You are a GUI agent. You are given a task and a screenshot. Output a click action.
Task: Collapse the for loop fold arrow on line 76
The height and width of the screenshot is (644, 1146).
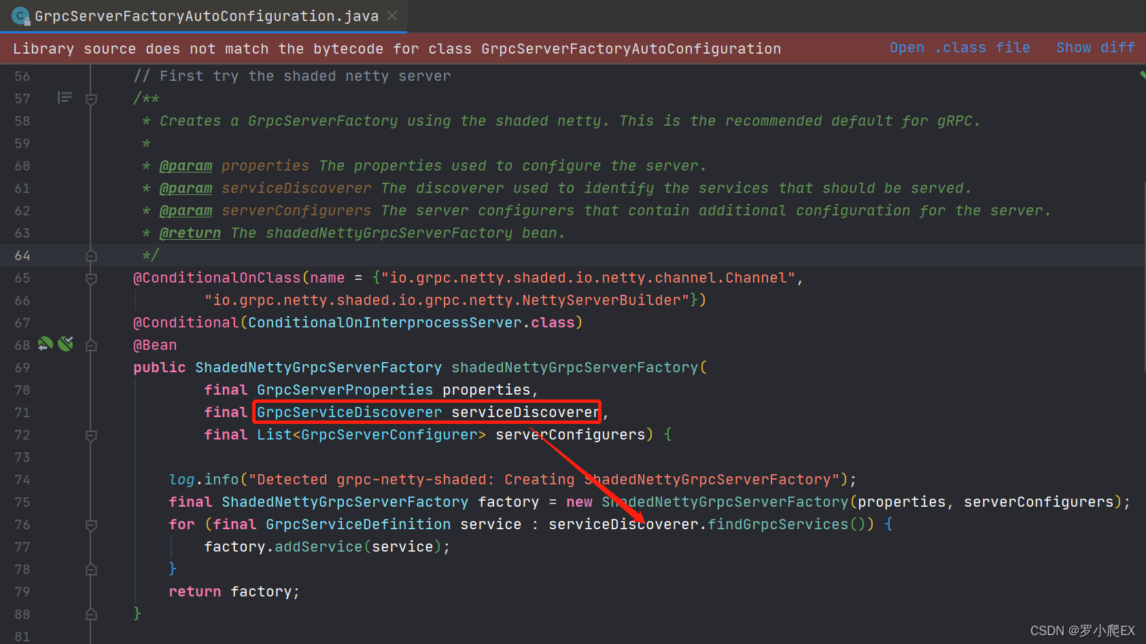pyautogui.click(x=92, y=524)
